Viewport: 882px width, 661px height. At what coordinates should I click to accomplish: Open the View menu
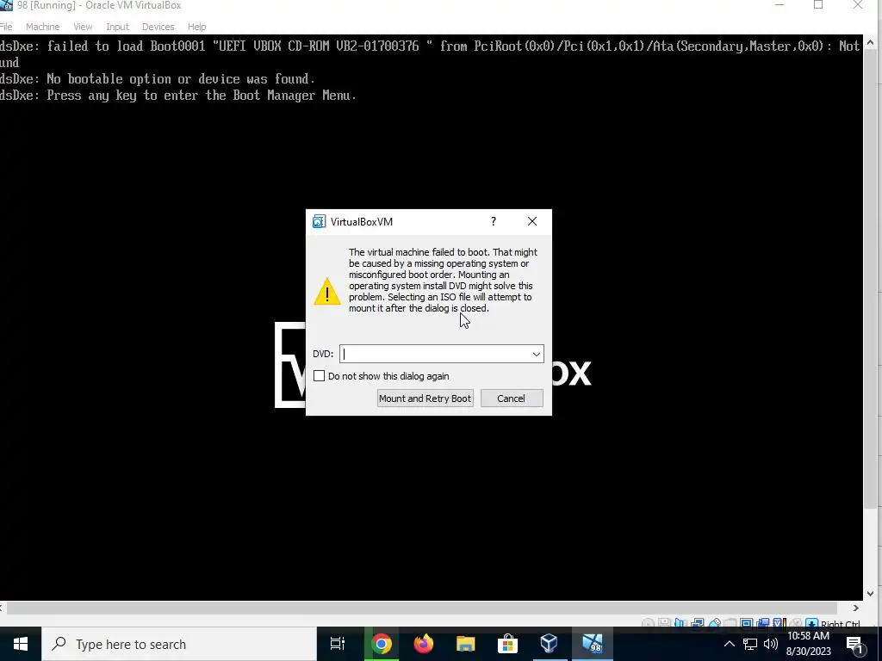tap(83, 27)
